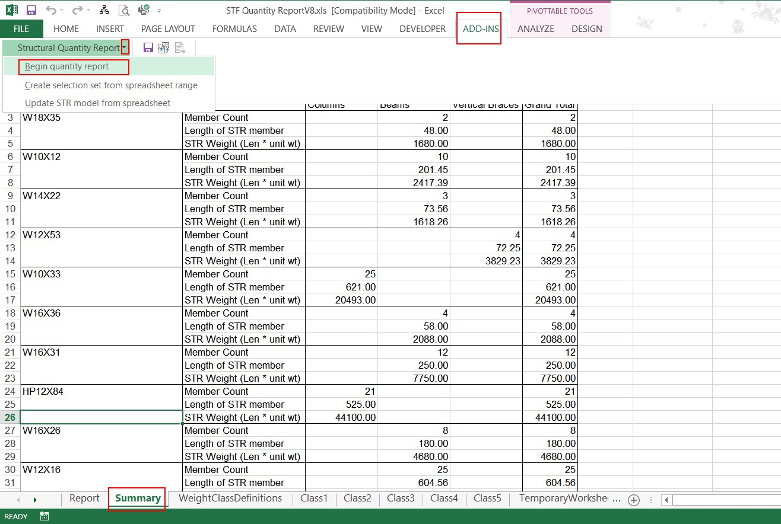Select the ADD-INS ribbon tab
The width and height of the screenshot is (781, 524).
tap(481, 28)
